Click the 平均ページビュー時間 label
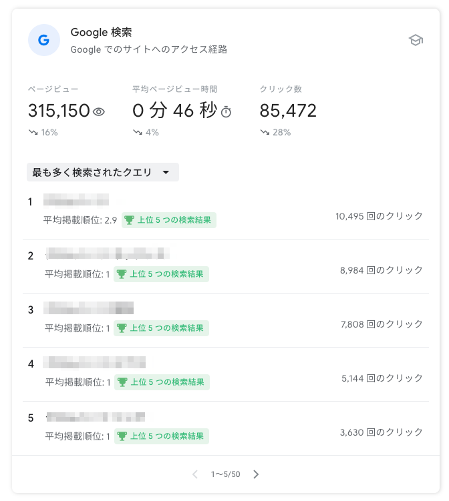 click(175, 89)
